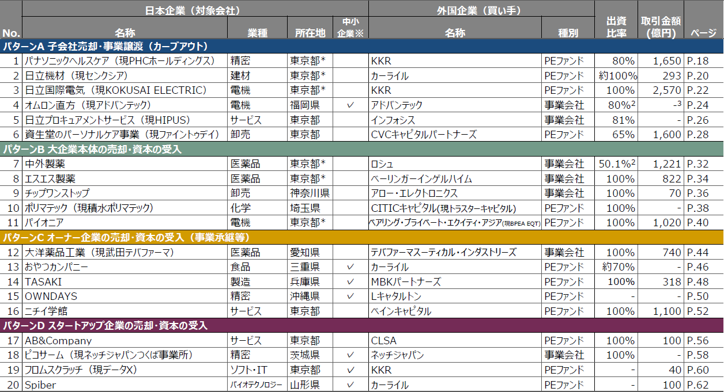Click the Spiber company cell
Image resolution: width=724 pixels, height=392 pixels.
pos(125,385)
